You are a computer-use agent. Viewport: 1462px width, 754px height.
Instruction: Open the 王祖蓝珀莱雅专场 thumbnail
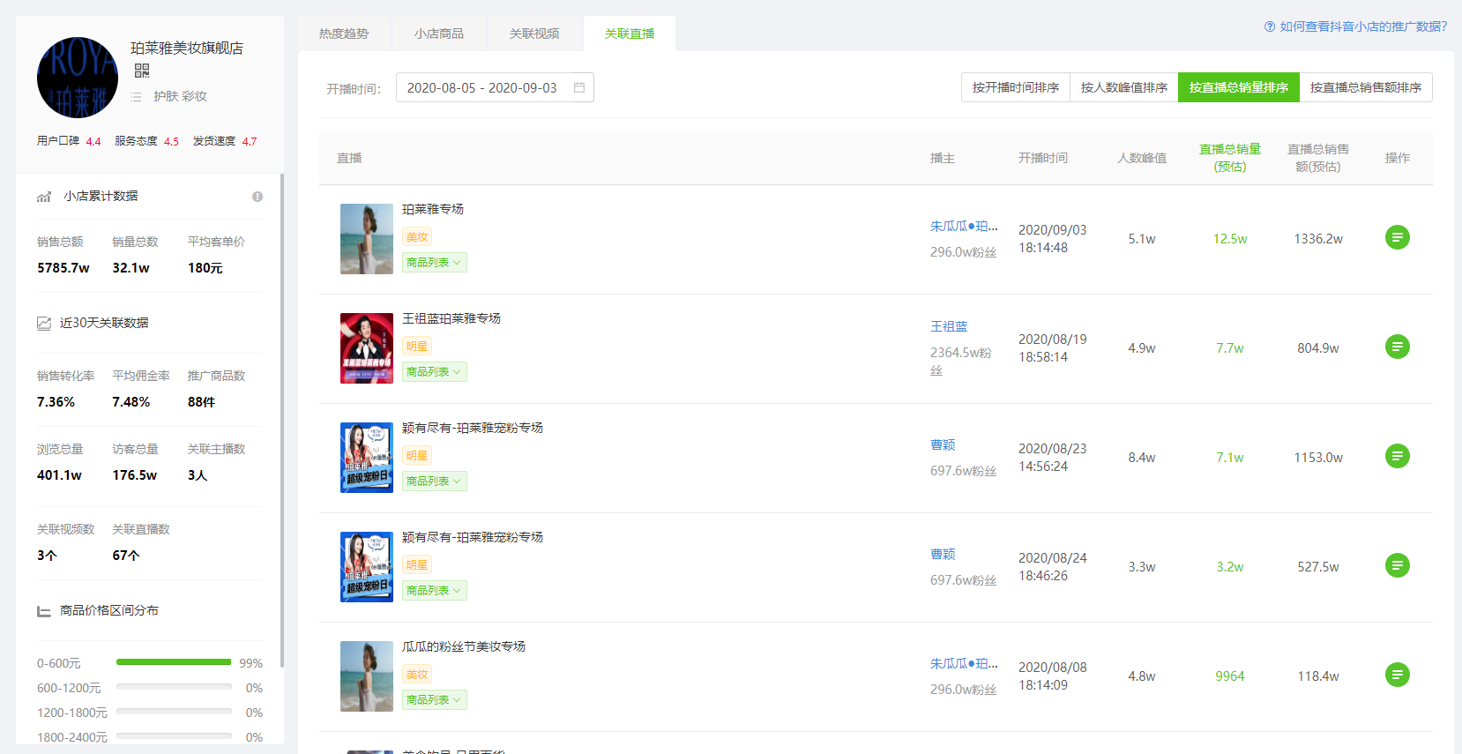tap(367, 348)
